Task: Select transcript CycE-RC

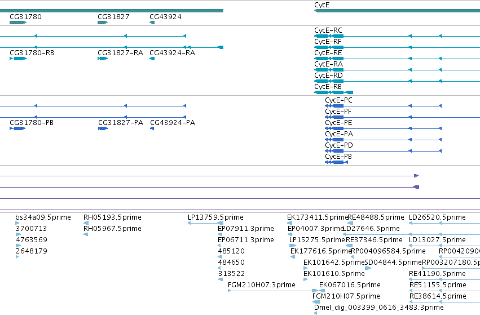Action: [328, 30]
